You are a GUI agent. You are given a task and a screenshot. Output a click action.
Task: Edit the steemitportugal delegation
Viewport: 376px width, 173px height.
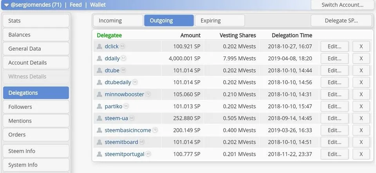(334, 154)
